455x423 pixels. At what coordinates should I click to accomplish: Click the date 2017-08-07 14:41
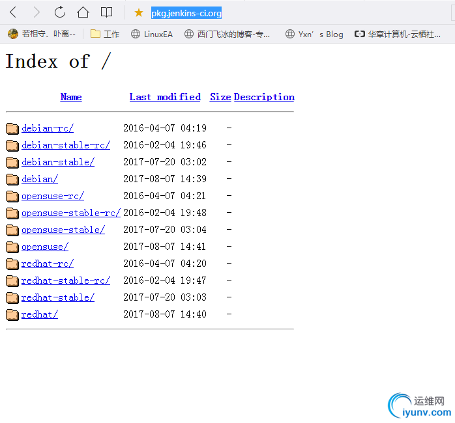coord(165,247)
